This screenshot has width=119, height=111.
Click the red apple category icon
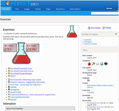tap(89, 64)
